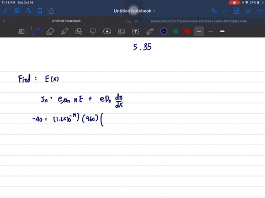
Task: Select the Eraser tool
Action: point(50,31)
